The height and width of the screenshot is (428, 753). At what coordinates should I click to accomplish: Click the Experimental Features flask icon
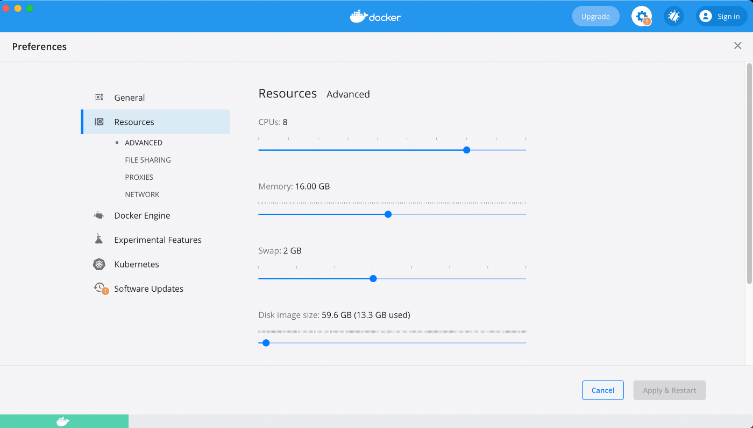click(x=98, y=239)
